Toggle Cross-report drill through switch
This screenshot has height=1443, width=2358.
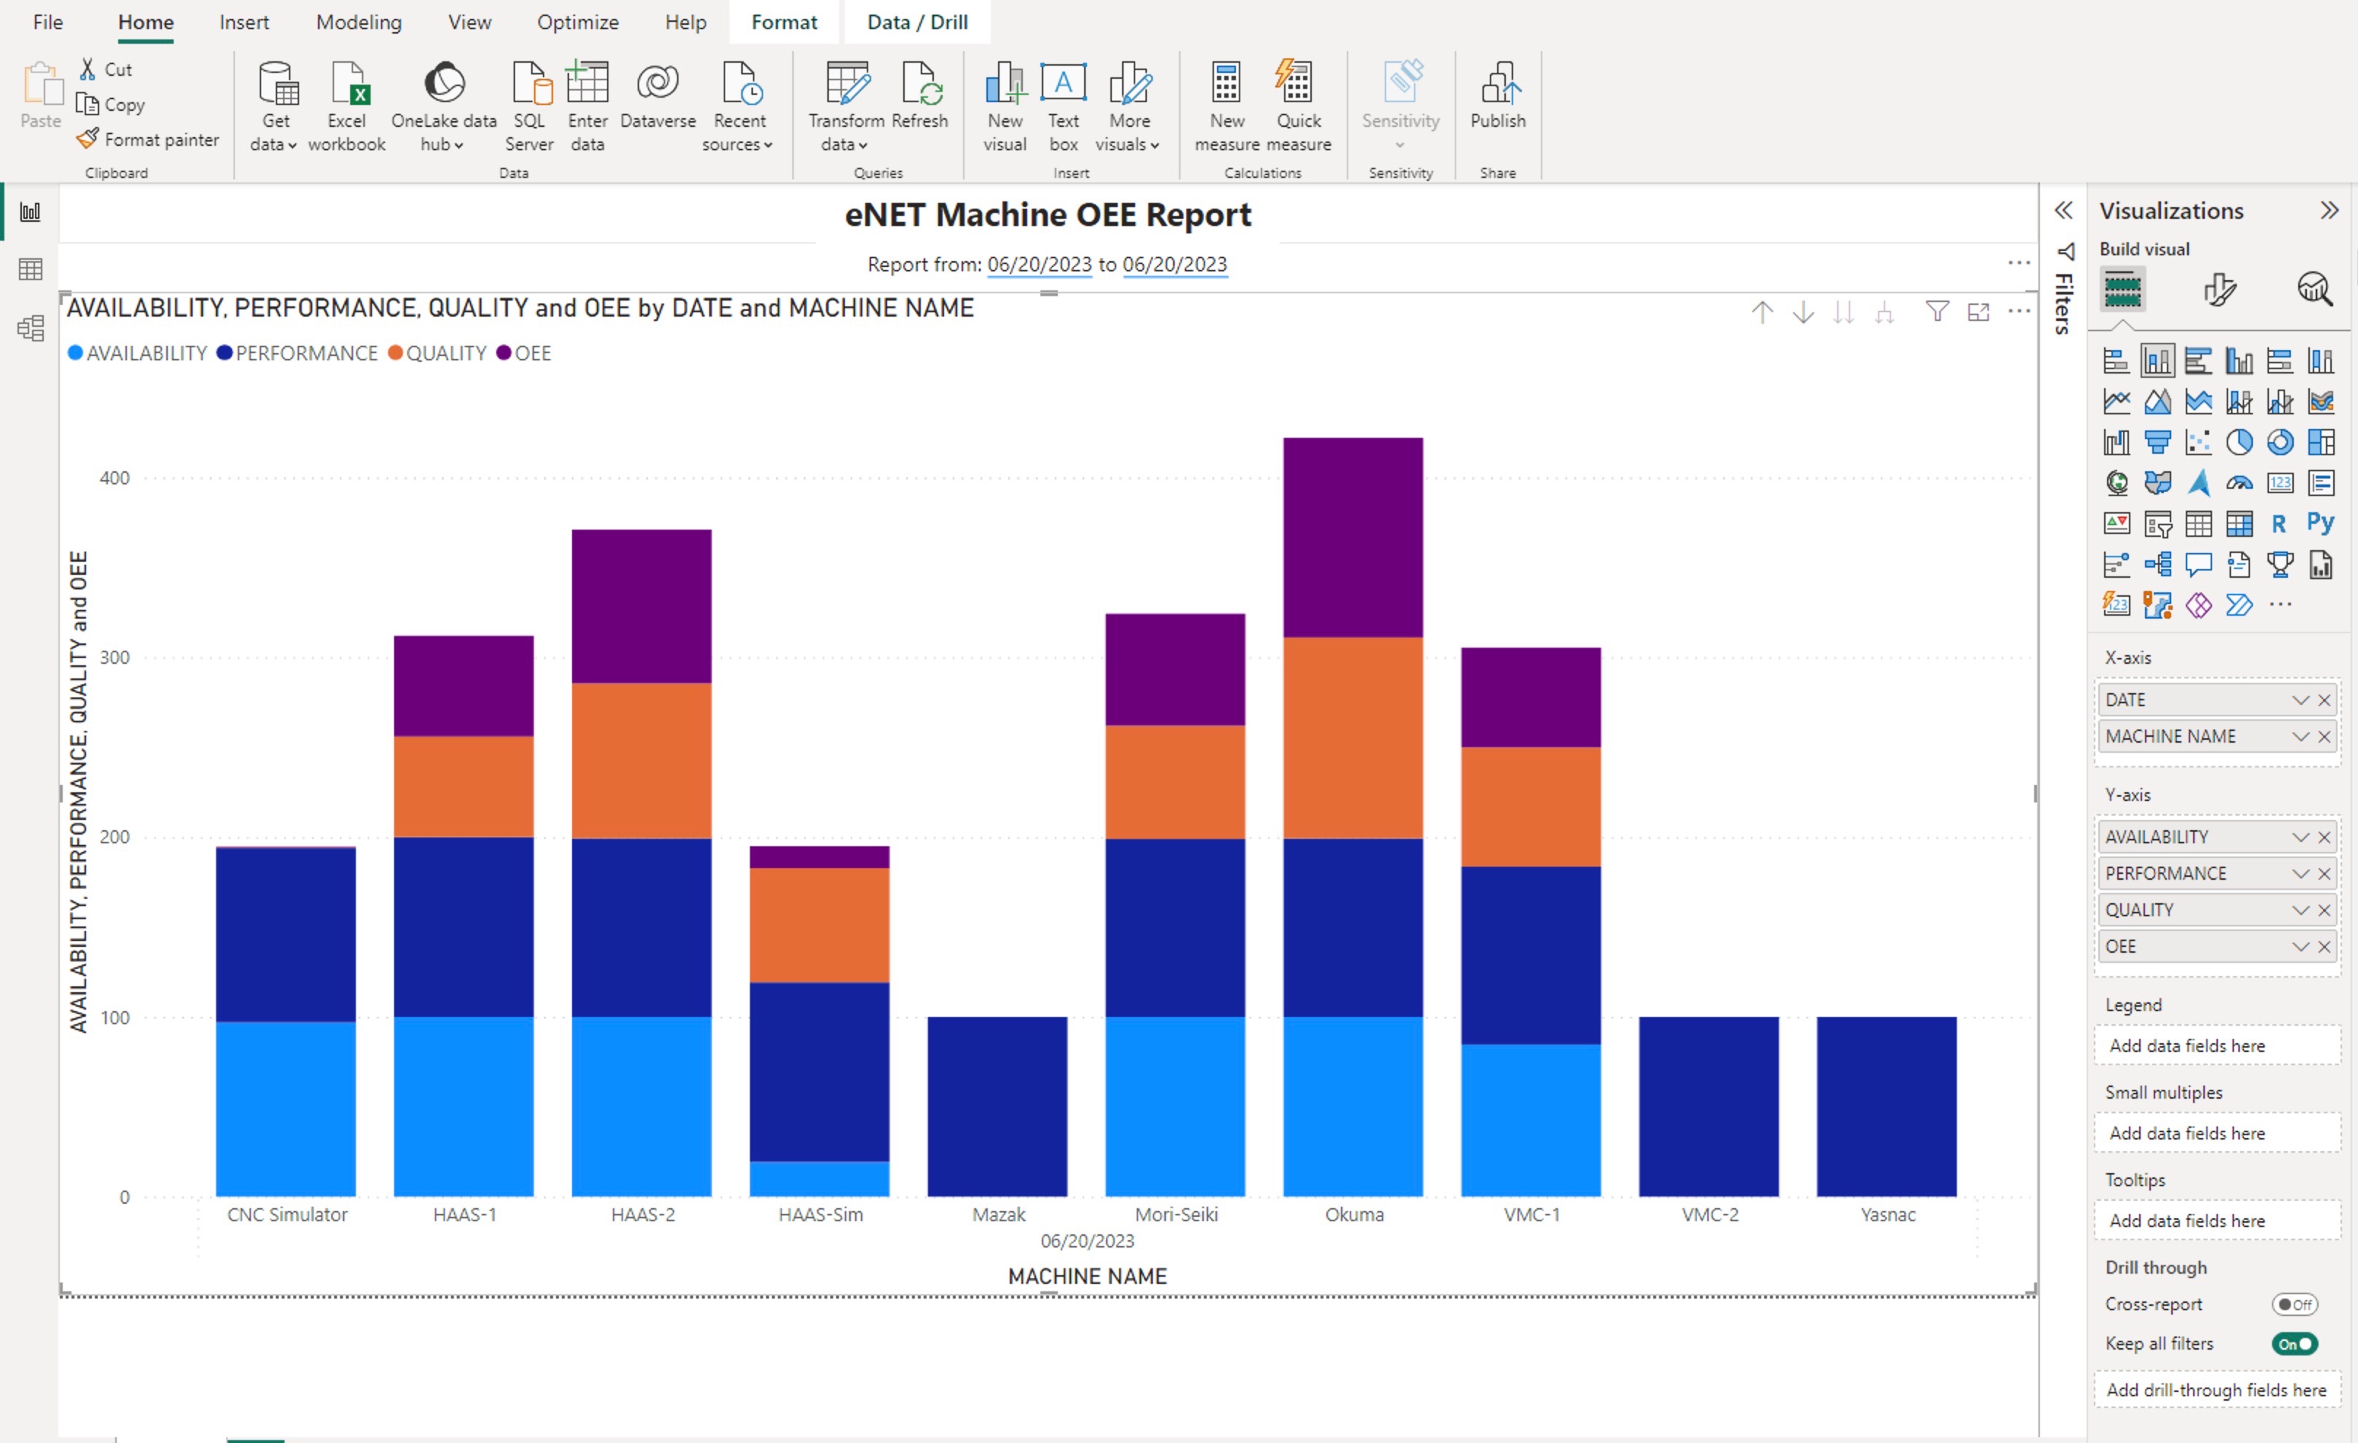pyautogui.click(x=2294, y=1304)
